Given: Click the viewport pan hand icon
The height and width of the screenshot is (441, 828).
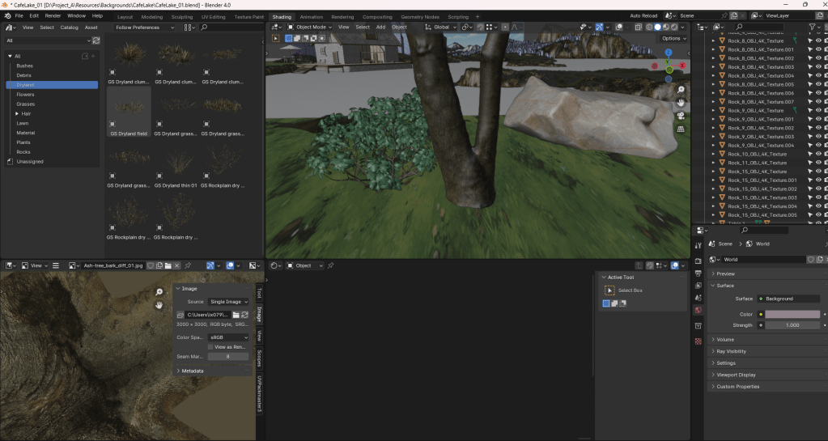Looking at the screenshot, I should point(681,103).
